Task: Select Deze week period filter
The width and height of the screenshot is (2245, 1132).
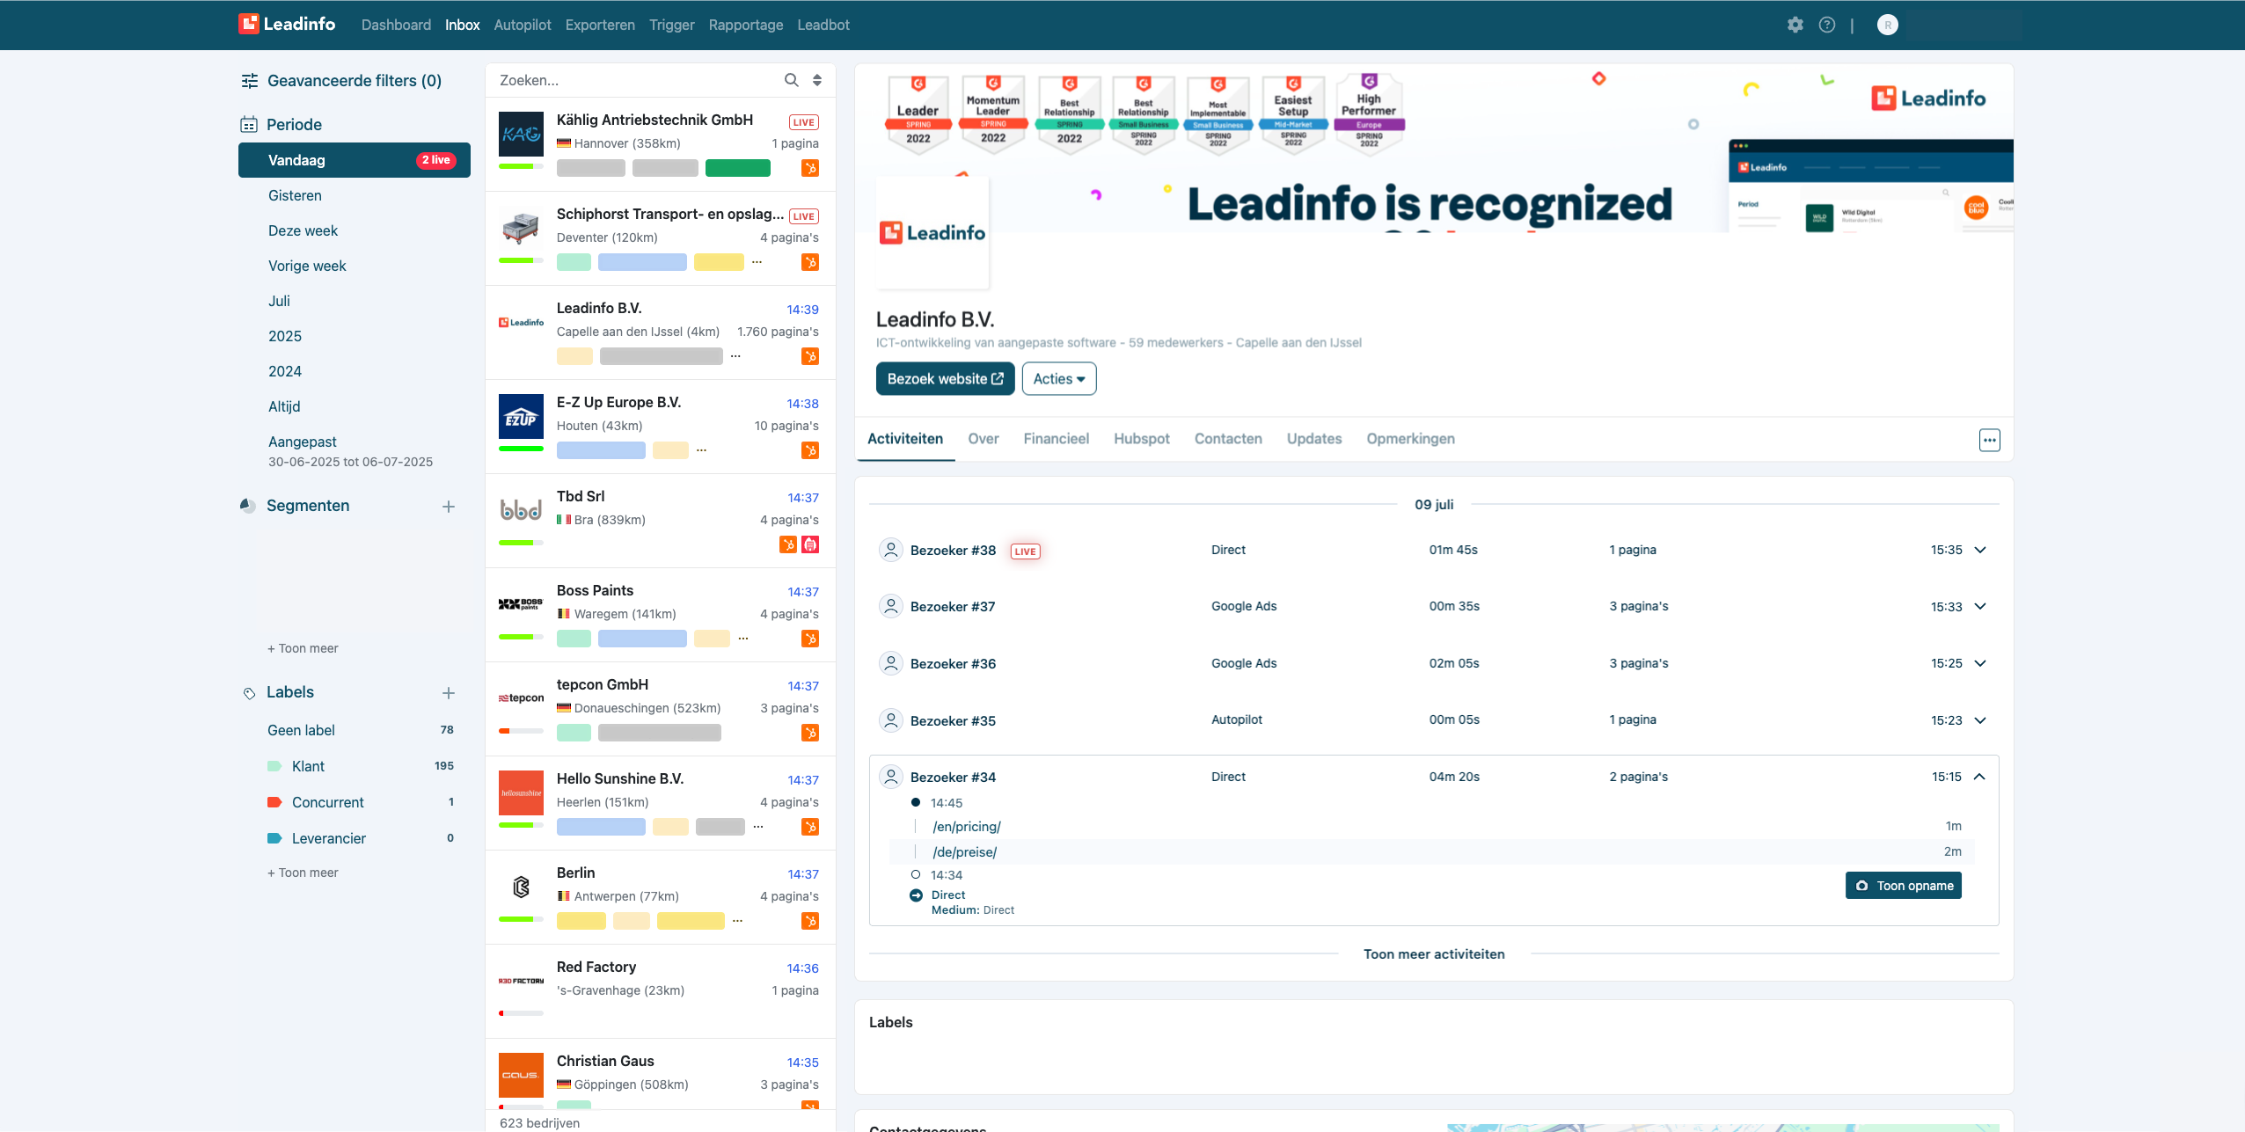Action: pyautogui.click(x=303, y=230)
